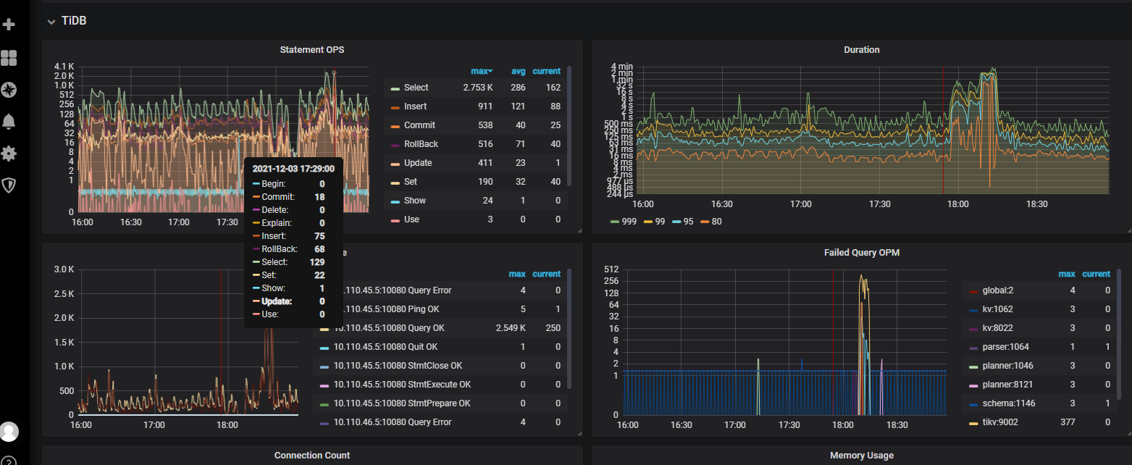Open the Create plus menu in sidebar
The height and width of the screenshot is (465, 1132).
tap(9, 25)
